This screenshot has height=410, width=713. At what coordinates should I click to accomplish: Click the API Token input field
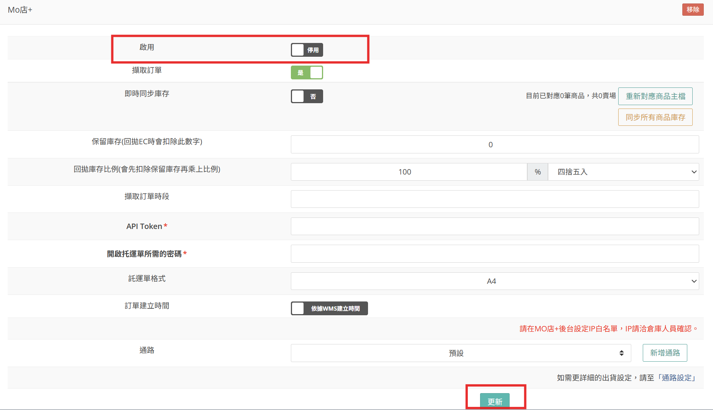[494, 226]
